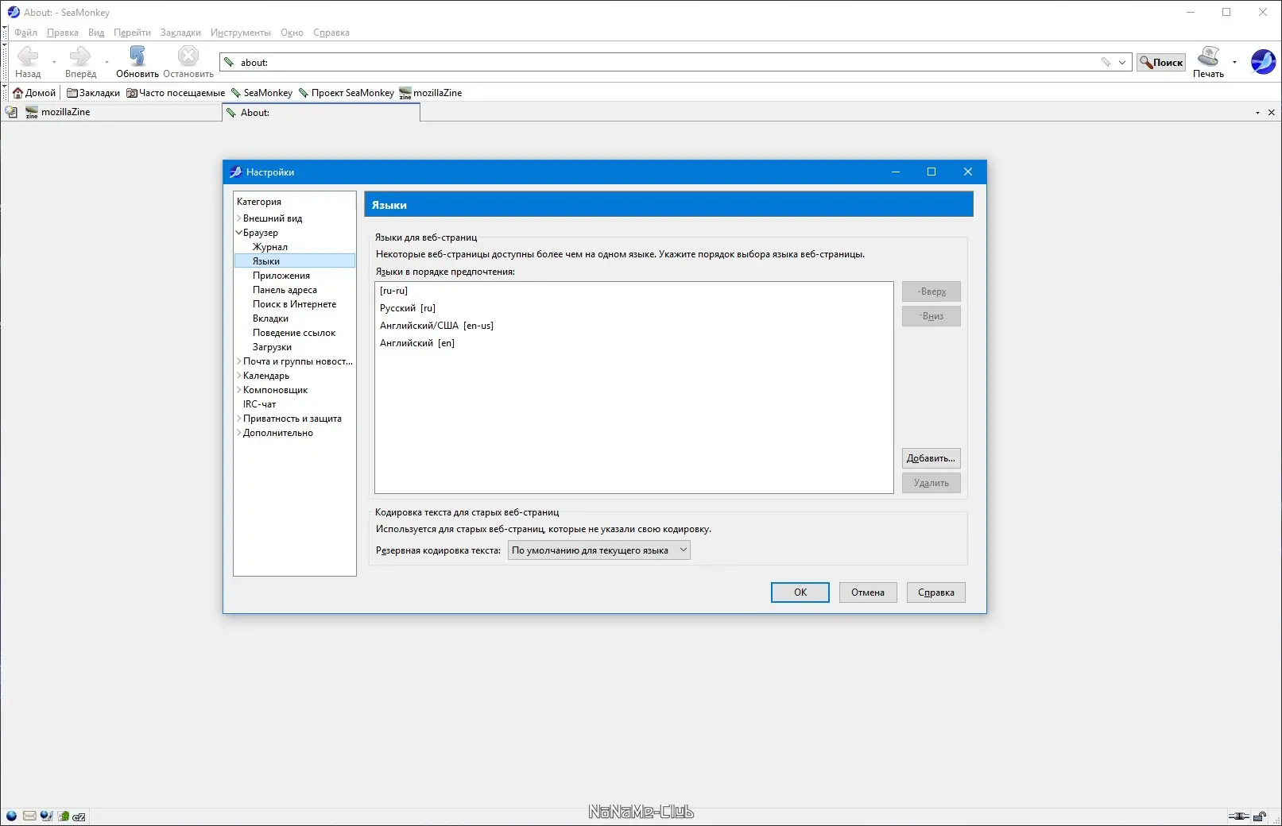
Task: Click the Reload (Обновить) toolbar icon
Action: [x=137, y=56]
